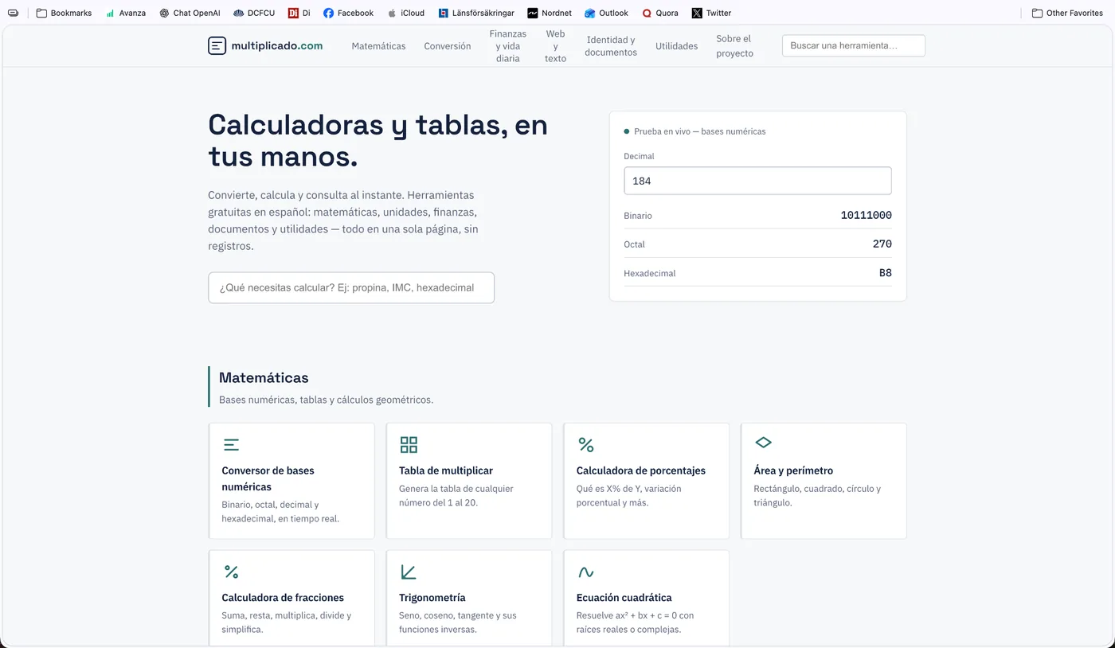Click the Tabla de multiplicar grid icon

tap(409, 445)
